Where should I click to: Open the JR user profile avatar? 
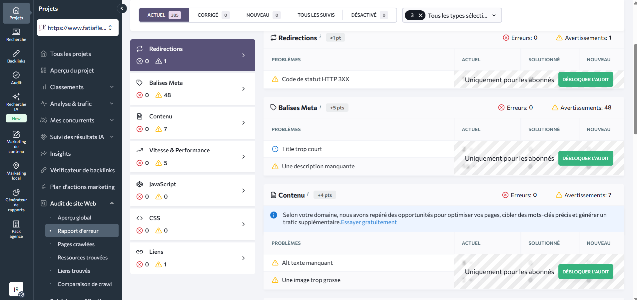[16, 289]
